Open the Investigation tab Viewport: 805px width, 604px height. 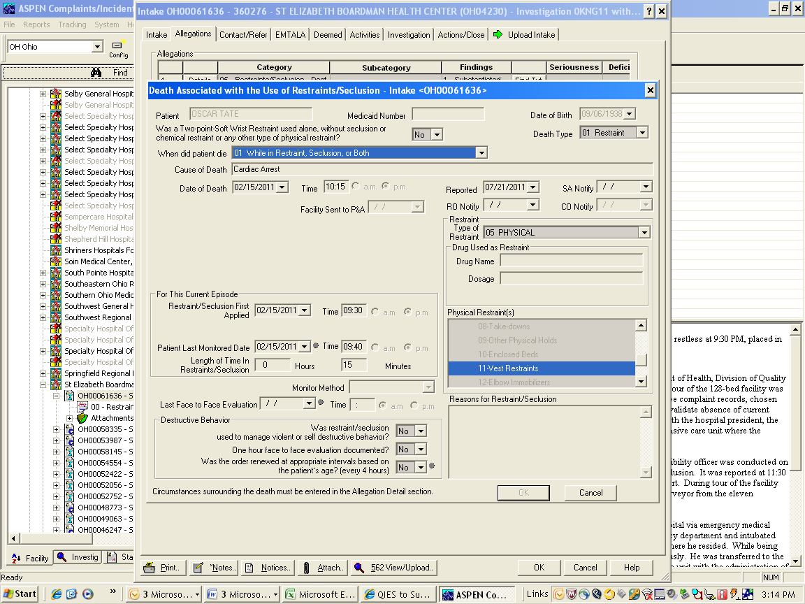click(409, 35)
